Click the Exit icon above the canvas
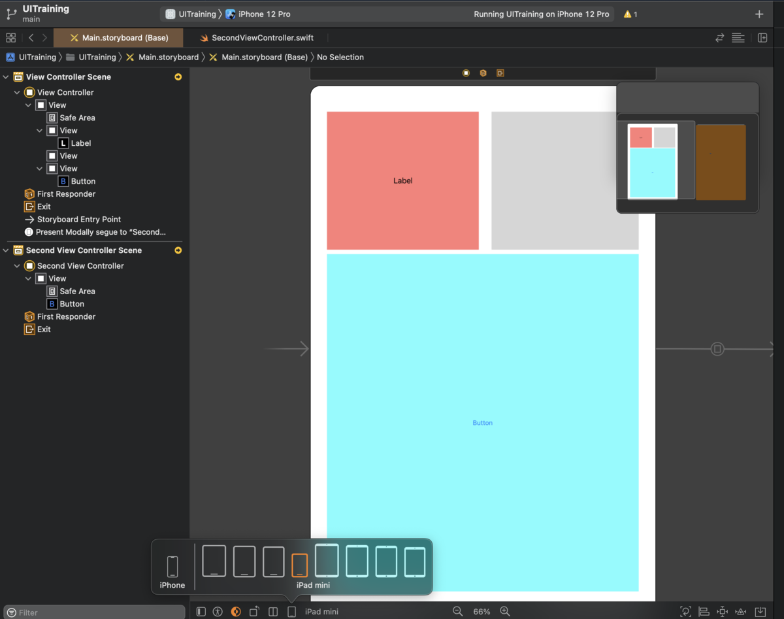The height and width of the screenshot is (619, 784). click(500, 73)
